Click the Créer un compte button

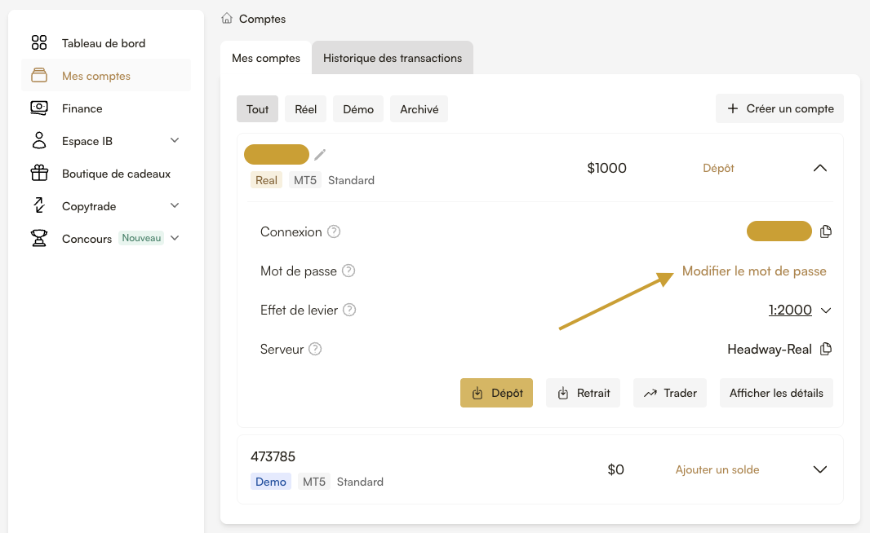tap(779, 108)
